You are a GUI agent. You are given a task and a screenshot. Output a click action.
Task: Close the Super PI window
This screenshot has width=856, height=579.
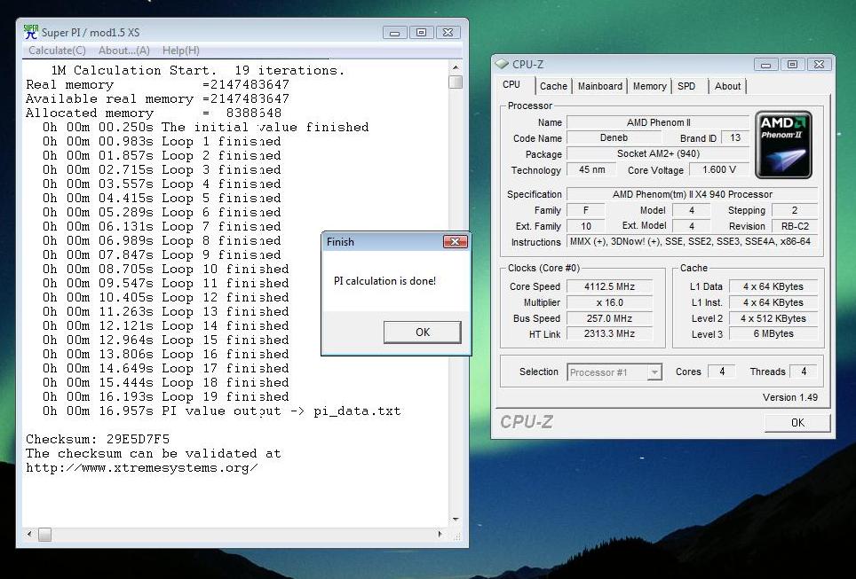pos(448,33)
